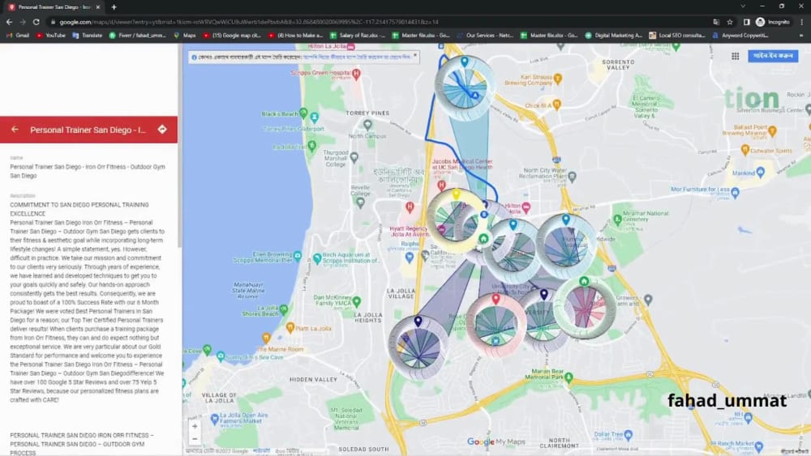Open the Incognito profile indicator
Screen dimensions: 811x456
point(773,22)
